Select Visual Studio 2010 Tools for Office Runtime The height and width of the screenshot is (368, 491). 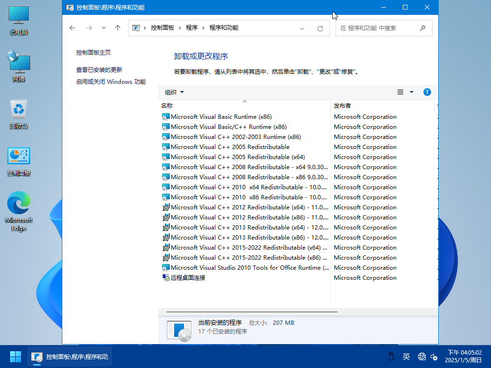tap(245, 267)
